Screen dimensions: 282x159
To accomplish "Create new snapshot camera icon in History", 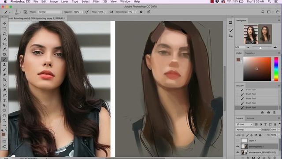I will pos(268,113).
